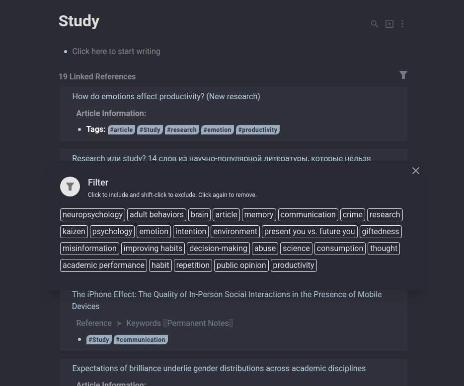Click 'Click here to start writing' to edit
Viewport: 464px width, 386px height.
[x=116, y=51]
